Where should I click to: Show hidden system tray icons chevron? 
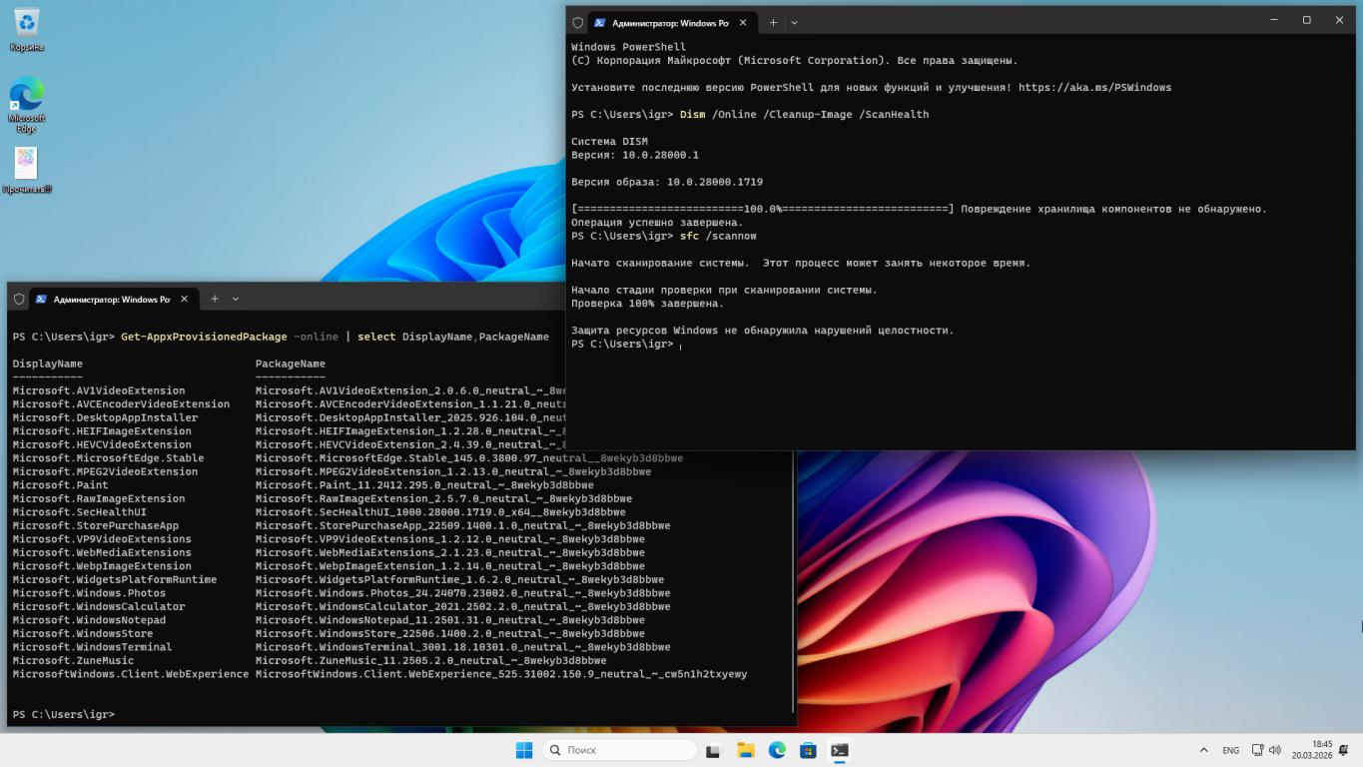(x=1203, y=750)
